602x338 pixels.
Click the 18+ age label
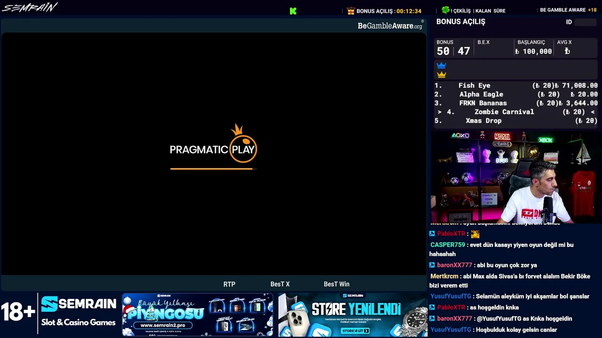[18, 312]
